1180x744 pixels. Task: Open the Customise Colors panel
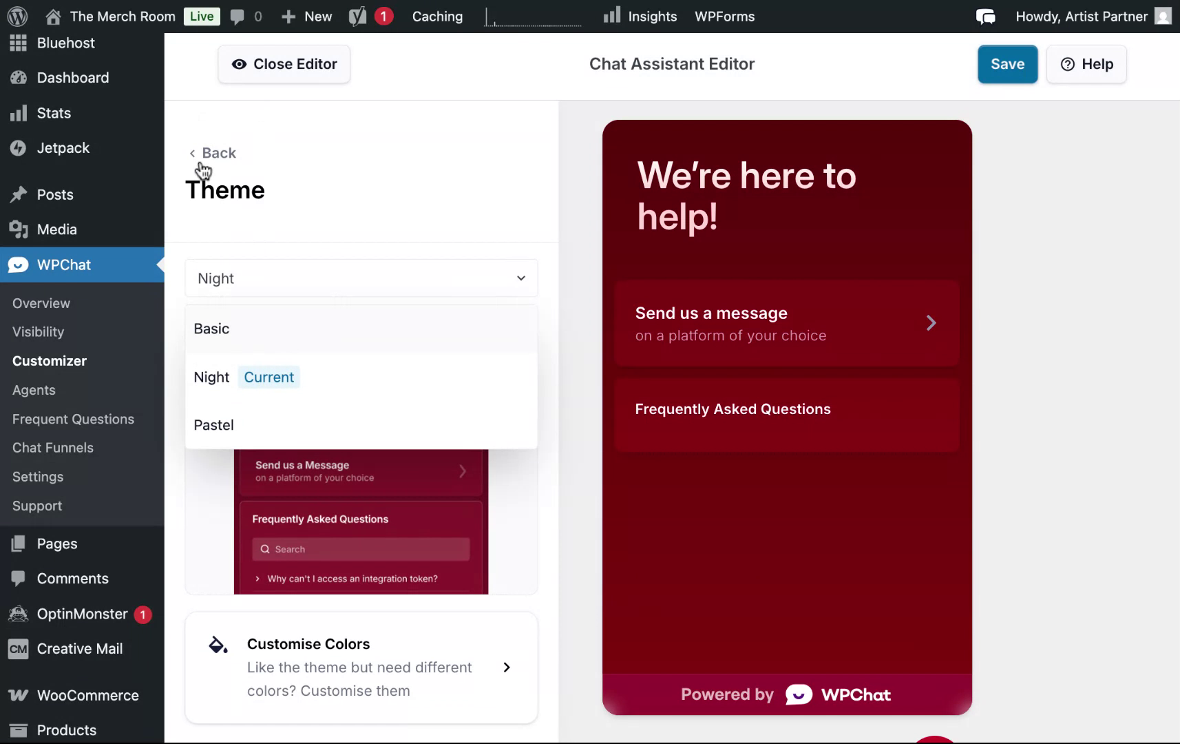coord(361,667)
